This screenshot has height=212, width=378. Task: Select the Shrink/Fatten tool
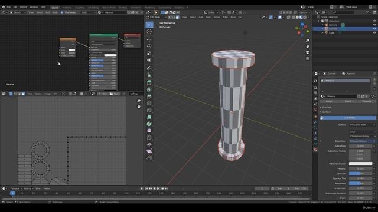149,144
